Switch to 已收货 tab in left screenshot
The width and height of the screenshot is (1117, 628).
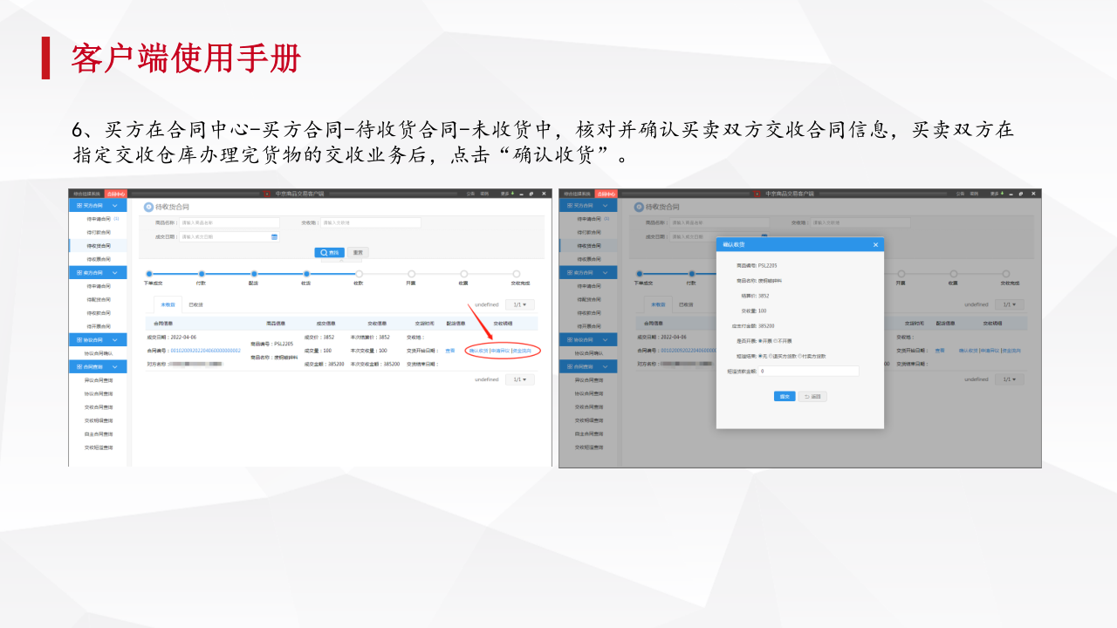click(196, 305)
